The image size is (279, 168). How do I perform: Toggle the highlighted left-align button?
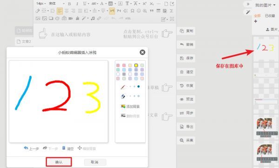(60, 11)
